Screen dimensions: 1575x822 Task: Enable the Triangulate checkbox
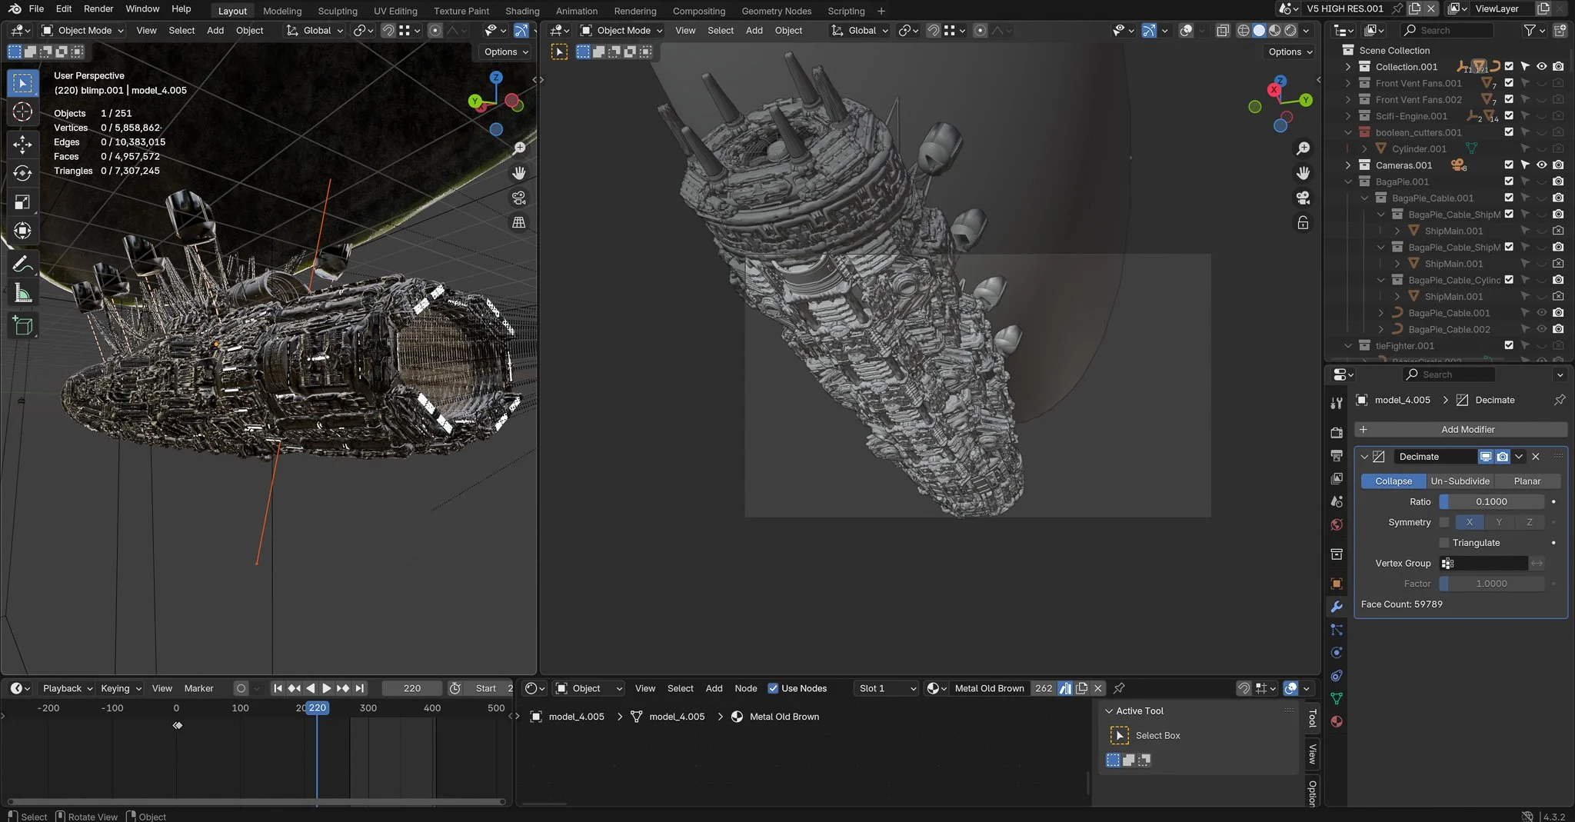(1444, 543)
